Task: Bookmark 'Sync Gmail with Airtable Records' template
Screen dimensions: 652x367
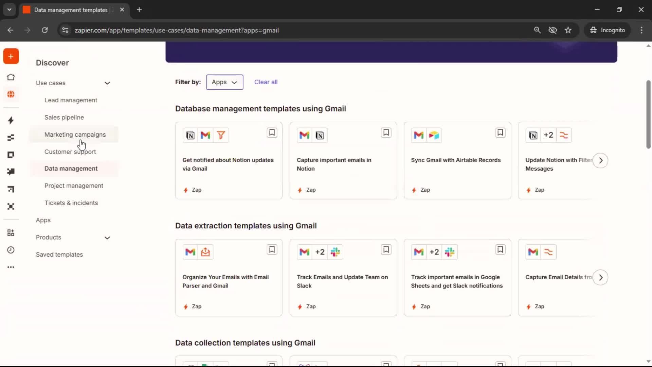Action: coord(500,133)
